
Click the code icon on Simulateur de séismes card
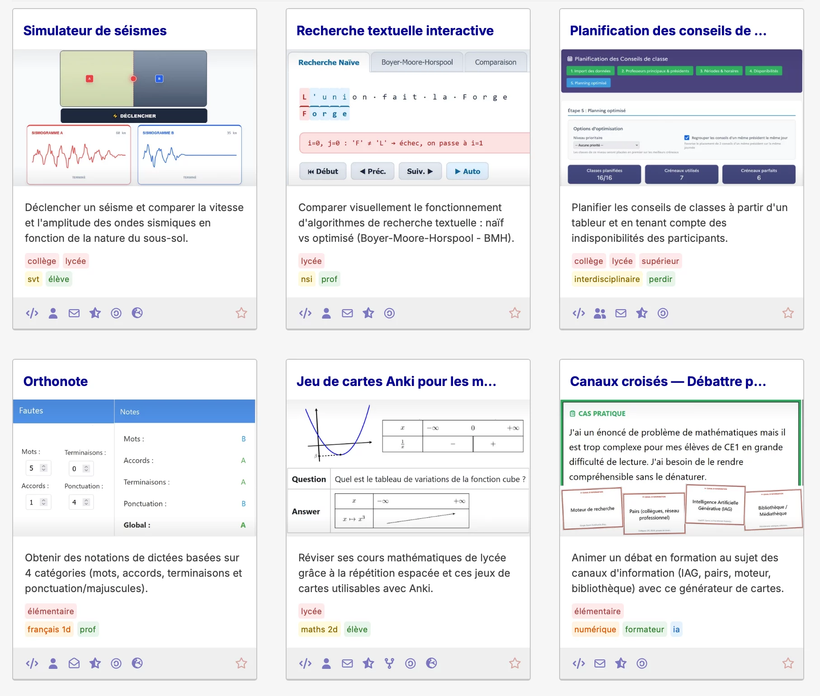pos(32,313)
